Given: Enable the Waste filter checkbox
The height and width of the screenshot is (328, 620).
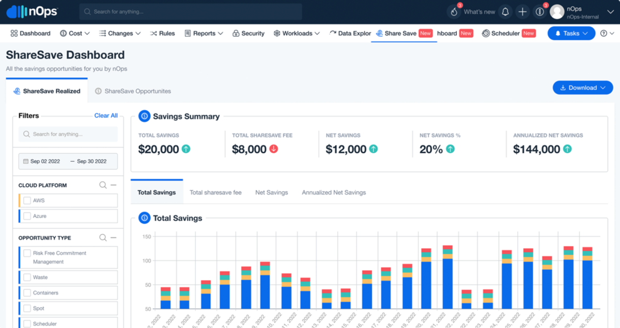Looking at the screenshot, I should click(x=27, y=277).
